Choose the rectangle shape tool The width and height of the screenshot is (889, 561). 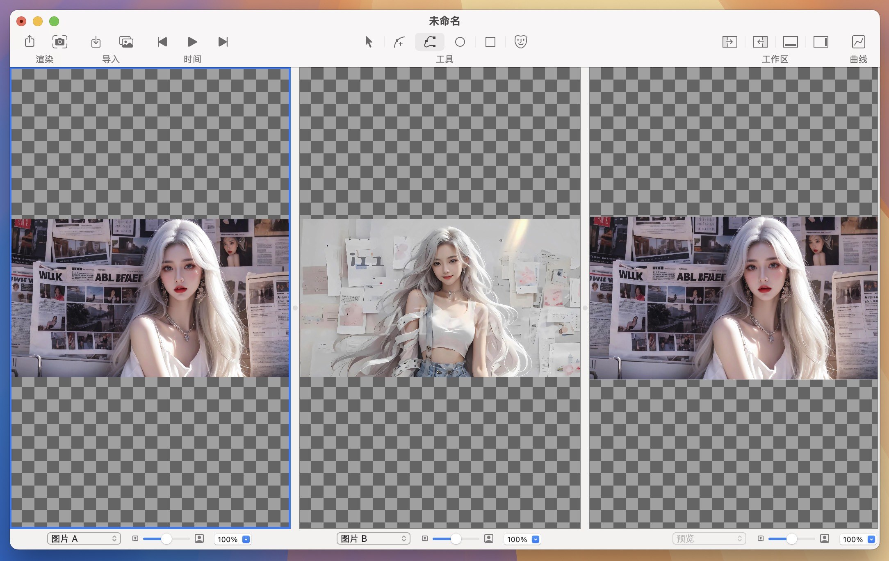(x=490, y=42)
